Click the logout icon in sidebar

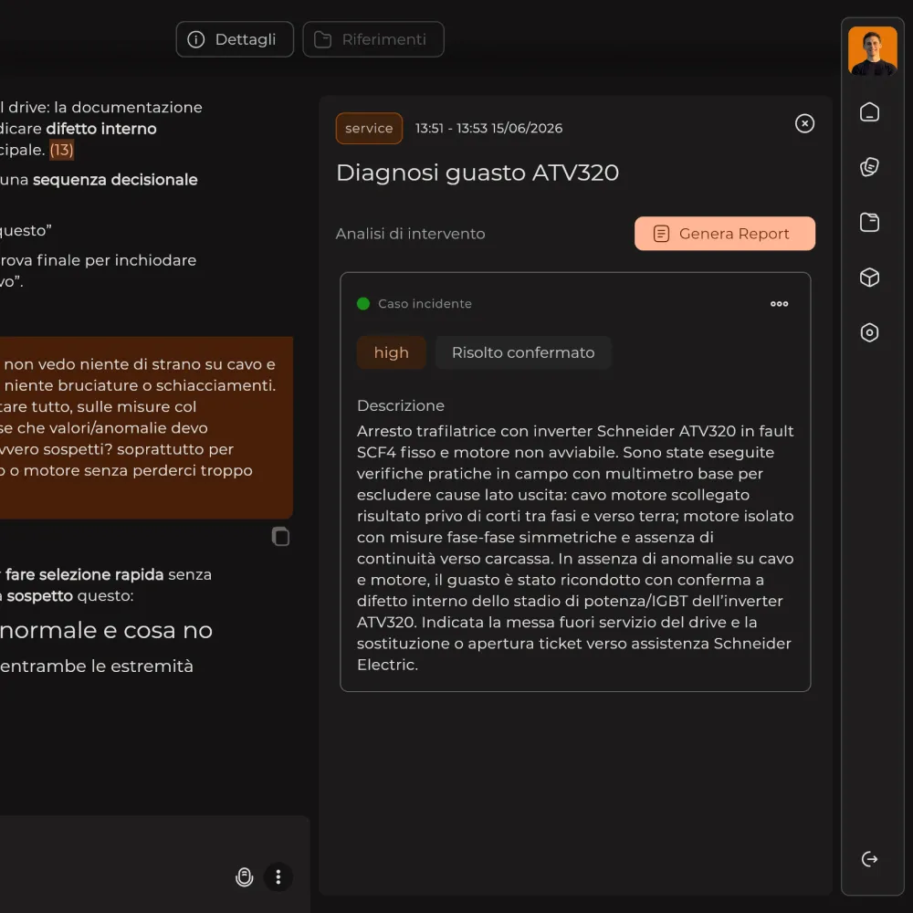tap(869, 859)
